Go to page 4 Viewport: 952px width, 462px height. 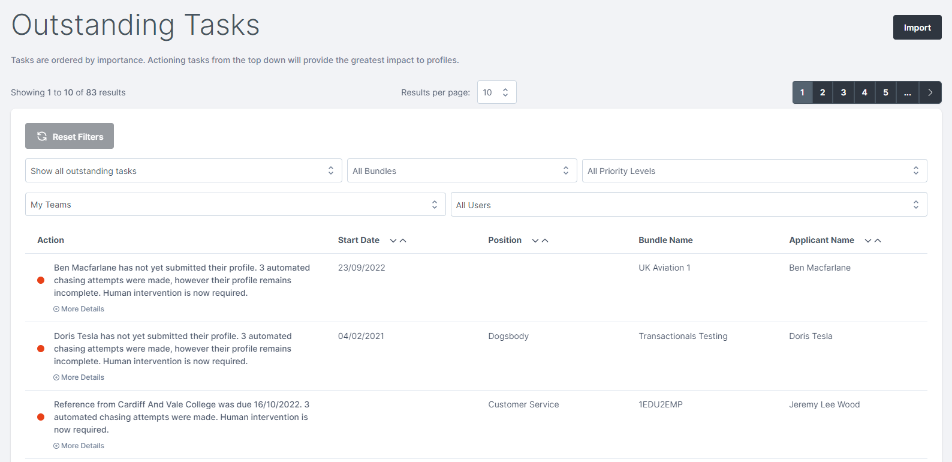864,92
